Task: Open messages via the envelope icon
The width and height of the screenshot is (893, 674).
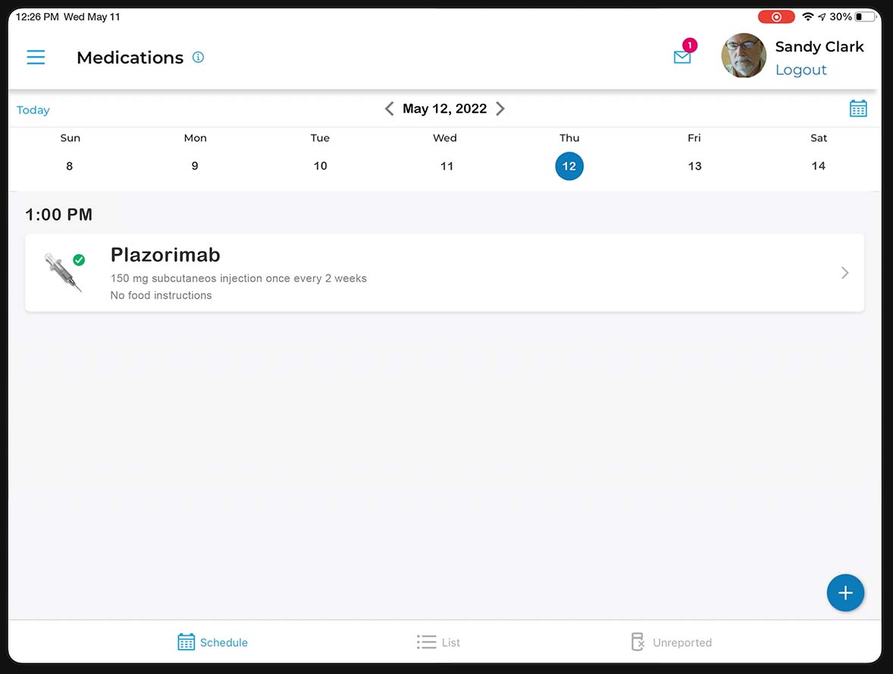Action: coord(681,57)
